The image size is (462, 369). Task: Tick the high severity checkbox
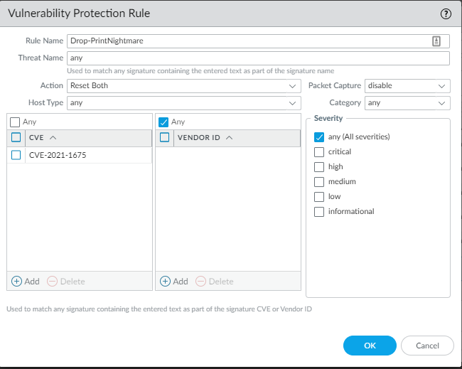coord(319,166)
